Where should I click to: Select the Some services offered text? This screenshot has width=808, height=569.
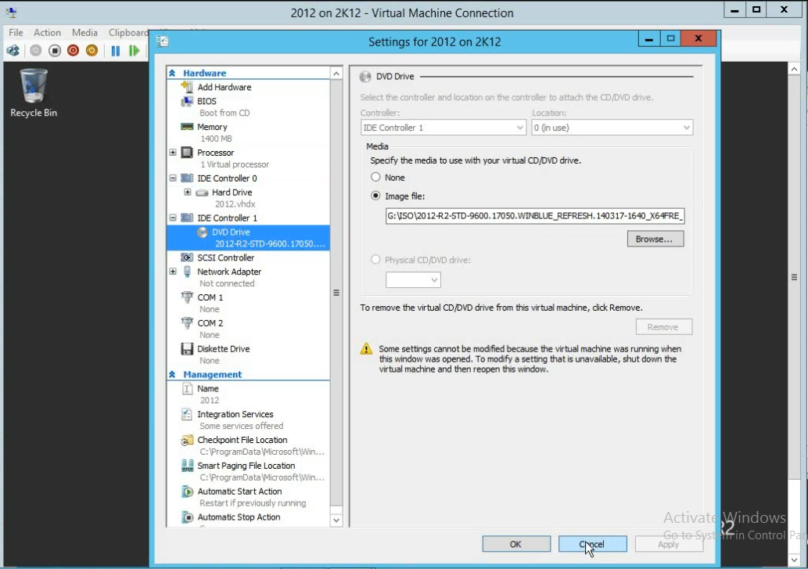click(241, 426)
